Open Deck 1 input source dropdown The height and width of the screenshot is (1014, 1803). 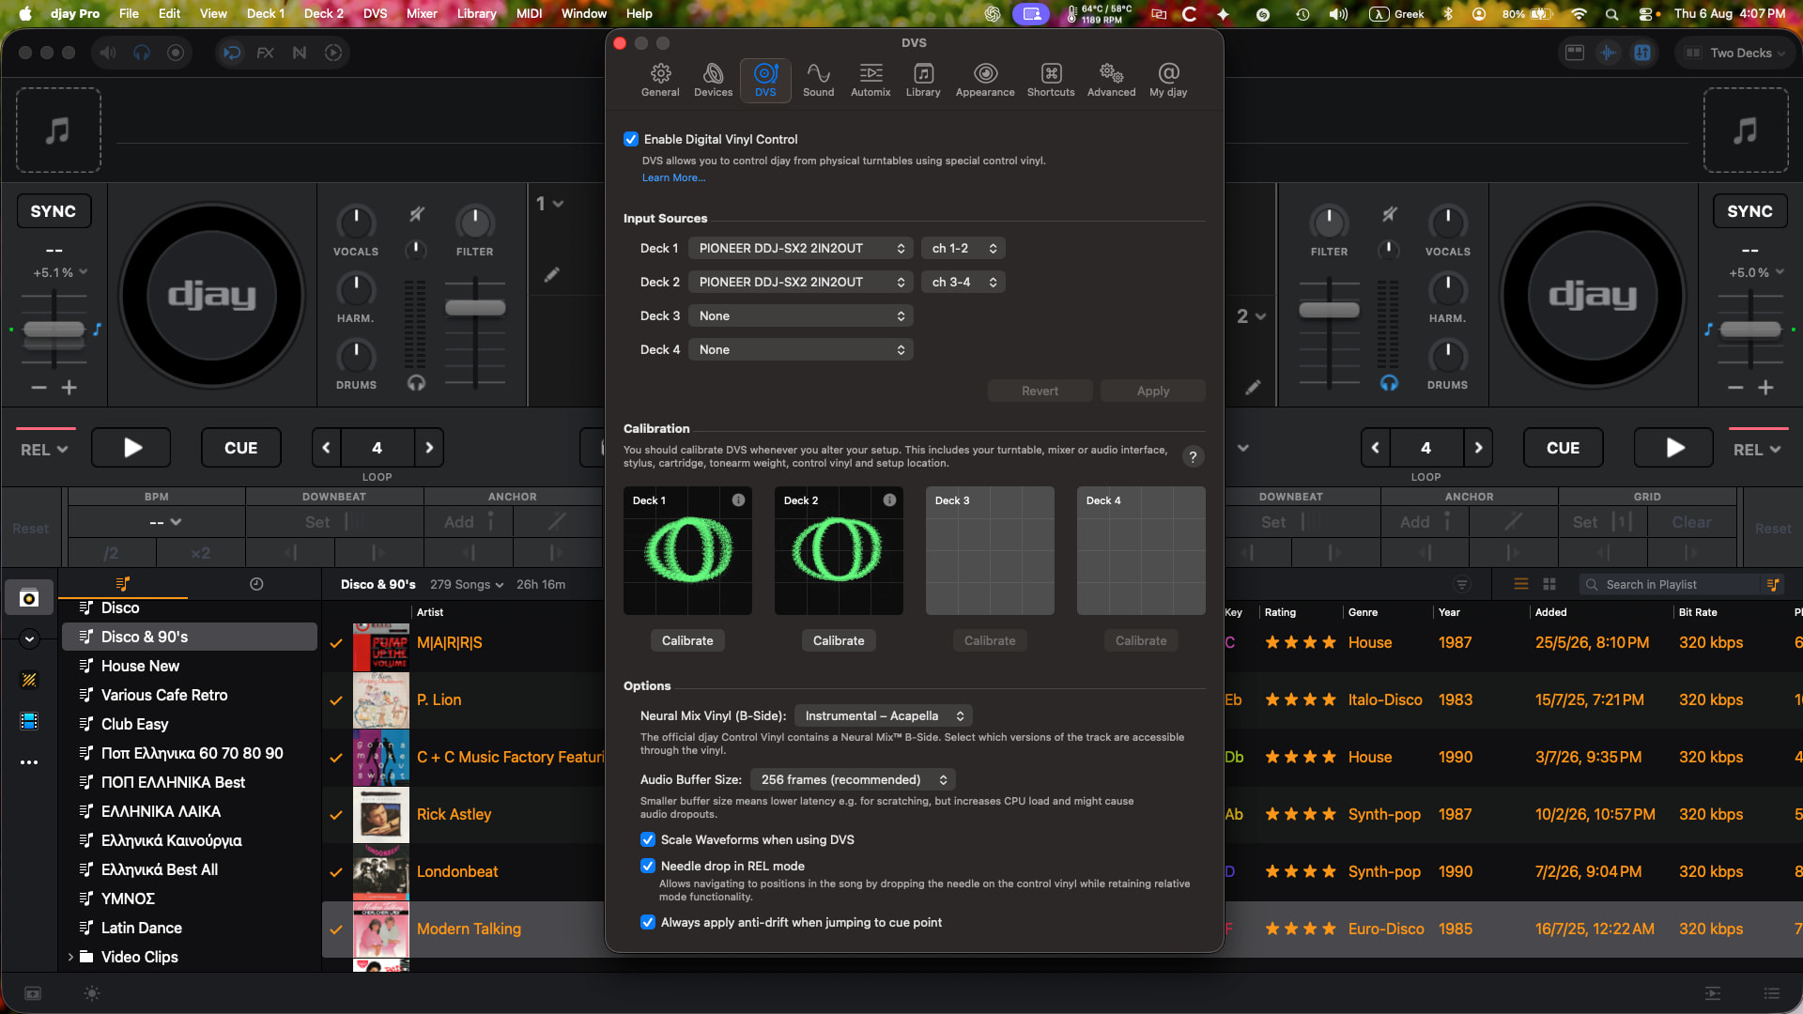pyautogui.click(x=801, y=248)
